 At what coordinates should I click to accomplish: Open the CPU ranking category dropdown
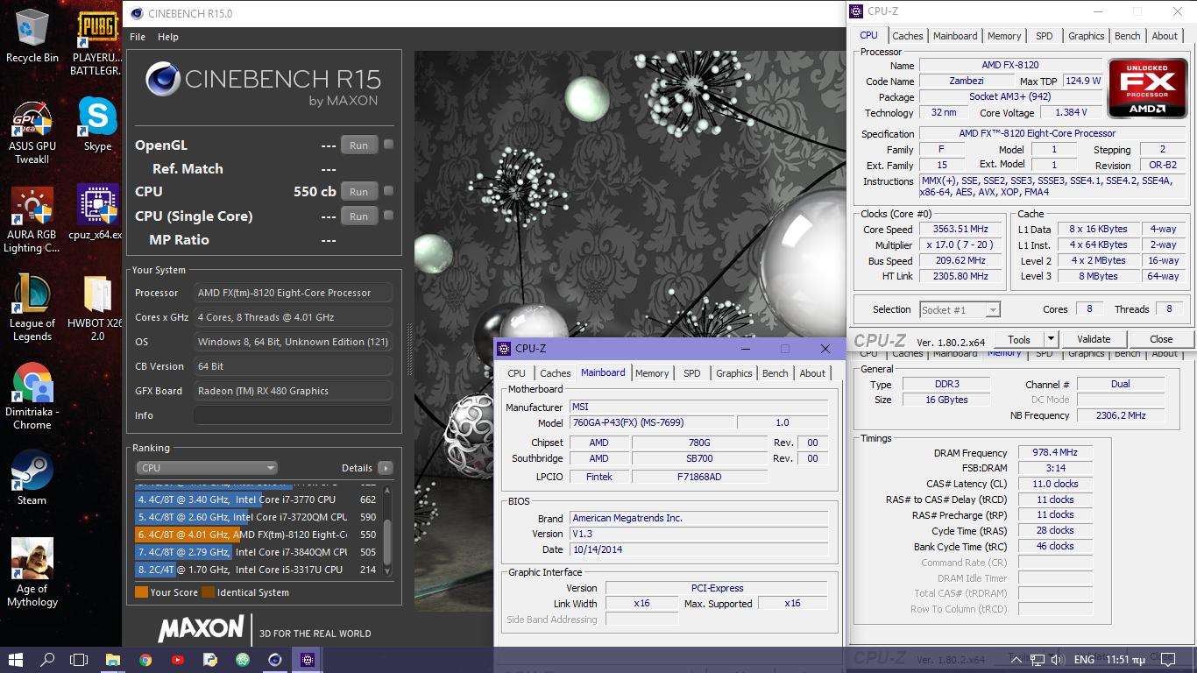207,468
